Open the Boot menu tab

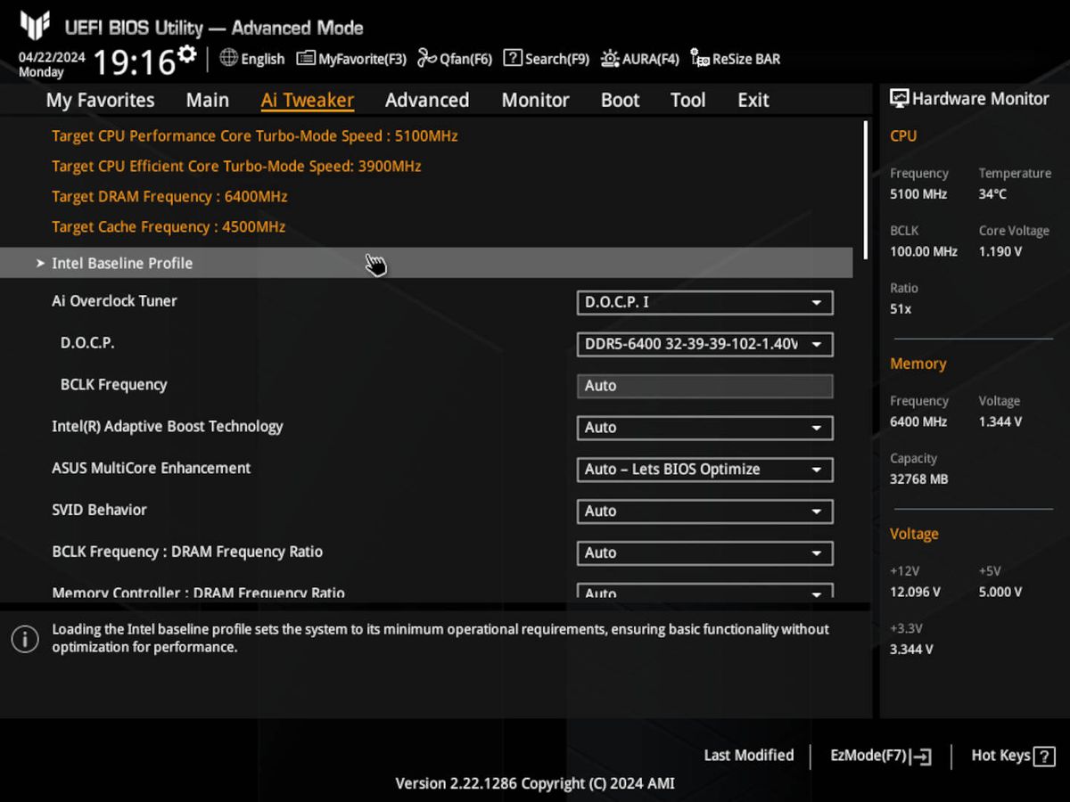pos(620,100)
